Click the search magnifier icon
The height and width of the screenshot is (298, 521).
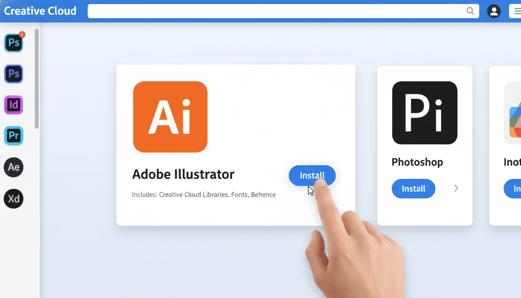[470, 11]
